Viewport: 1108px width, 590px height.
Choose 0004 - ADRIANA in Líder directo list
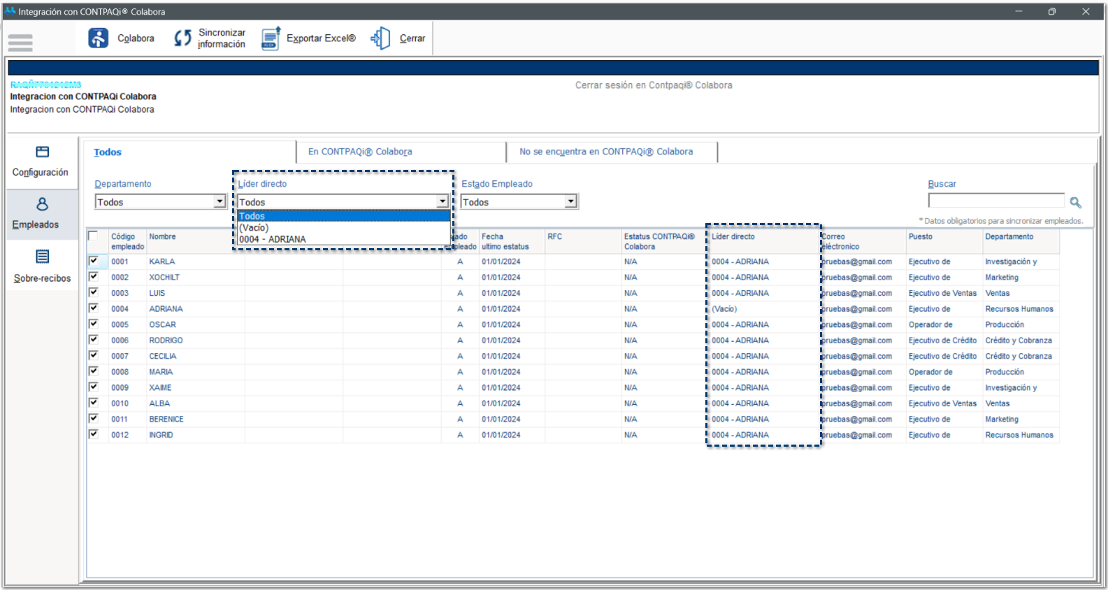coord(273,239)
